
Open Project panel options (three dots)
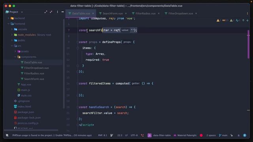pos(57,12)
